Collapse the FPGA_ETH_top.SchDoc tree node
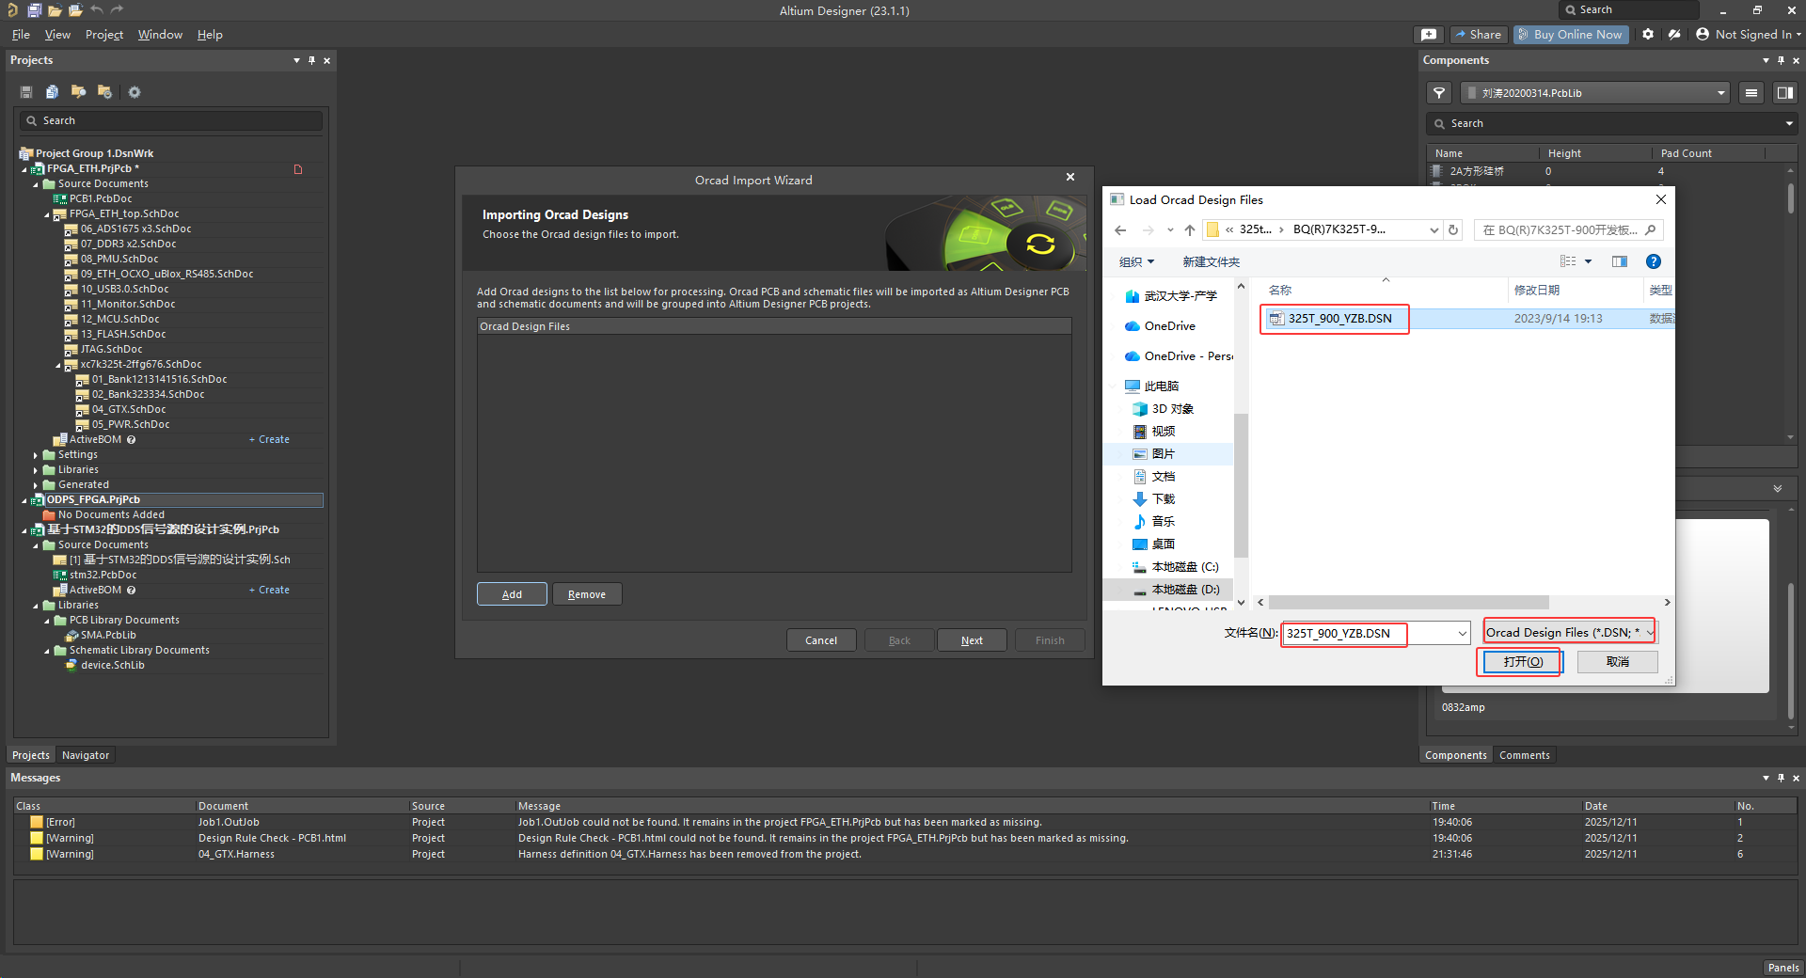The image size is (1806, 978). pyautogui.click(x=47, y=214)
